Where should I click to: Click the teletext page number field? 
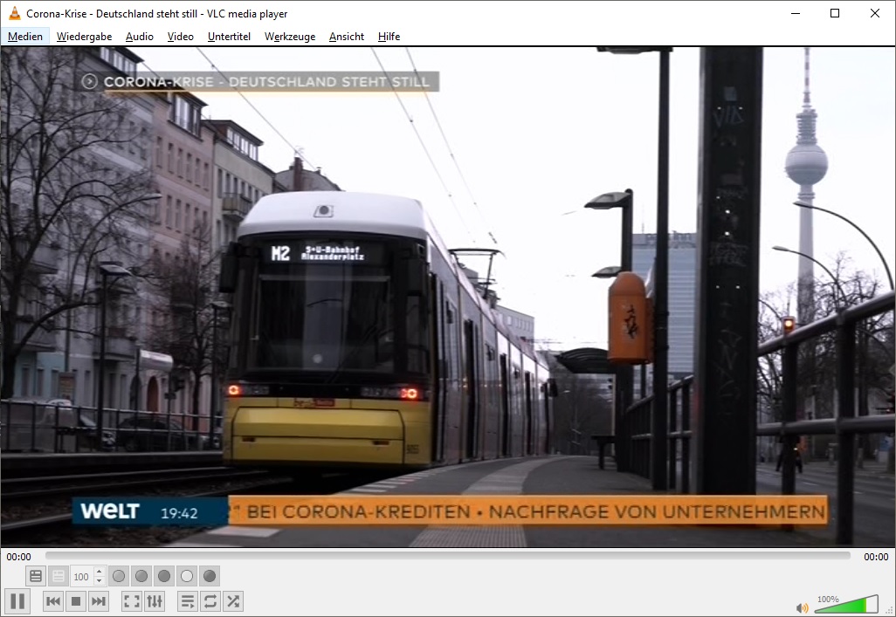click(82, 577)
